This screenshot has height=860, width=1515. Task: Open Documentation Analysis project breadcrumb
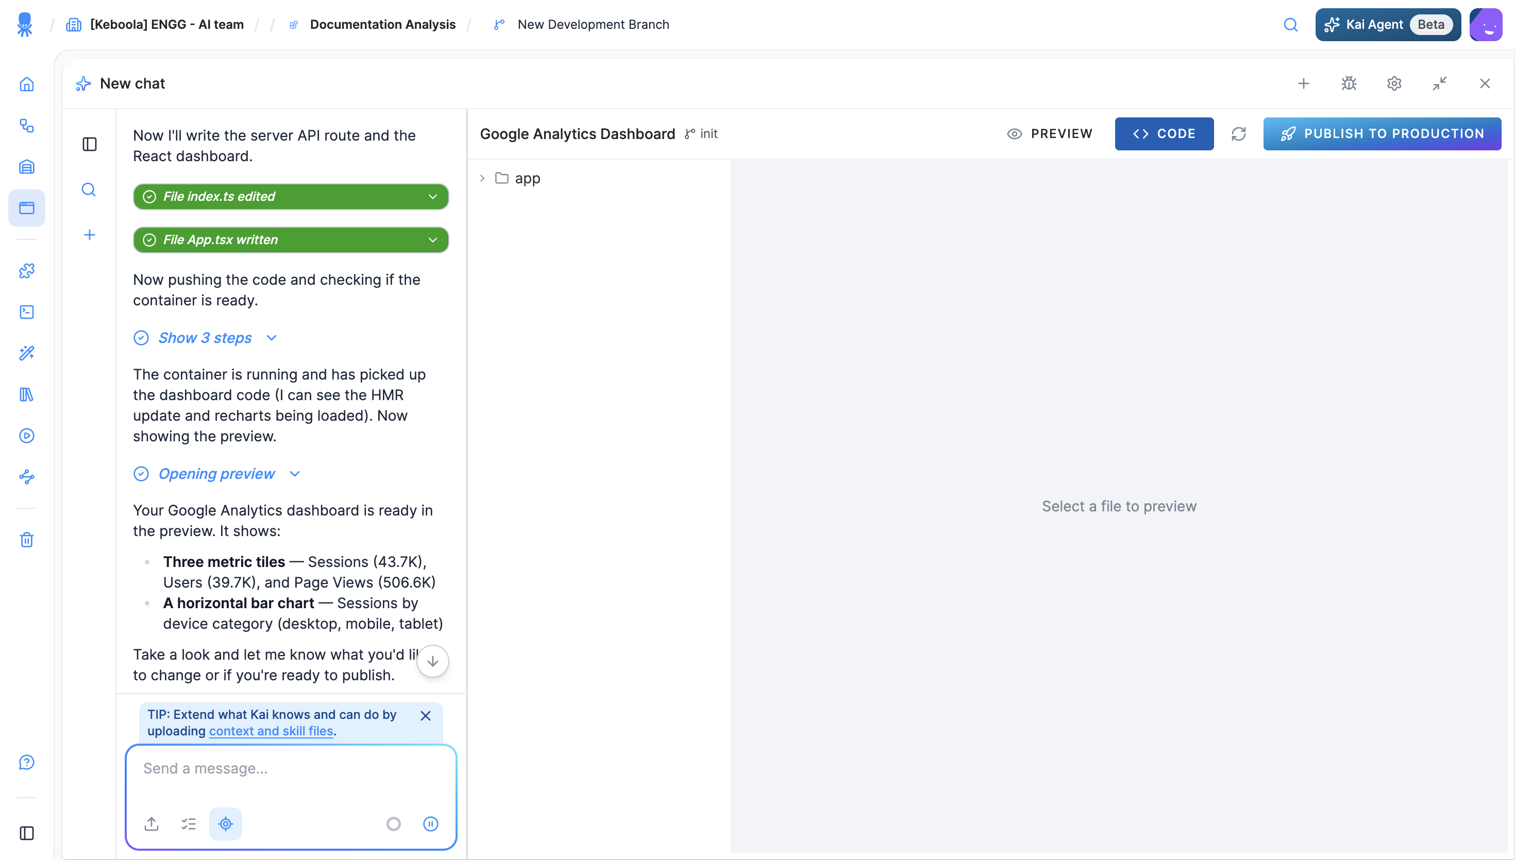(x=383, y=25)
